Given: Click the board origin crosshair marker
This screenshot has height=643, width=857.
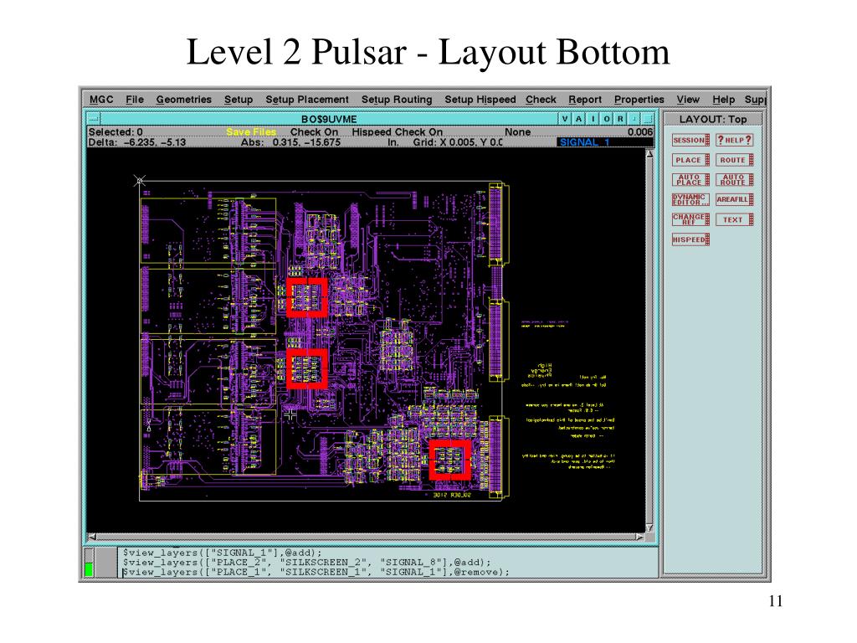Looking at the screenshot, I should tap(140, 181).
